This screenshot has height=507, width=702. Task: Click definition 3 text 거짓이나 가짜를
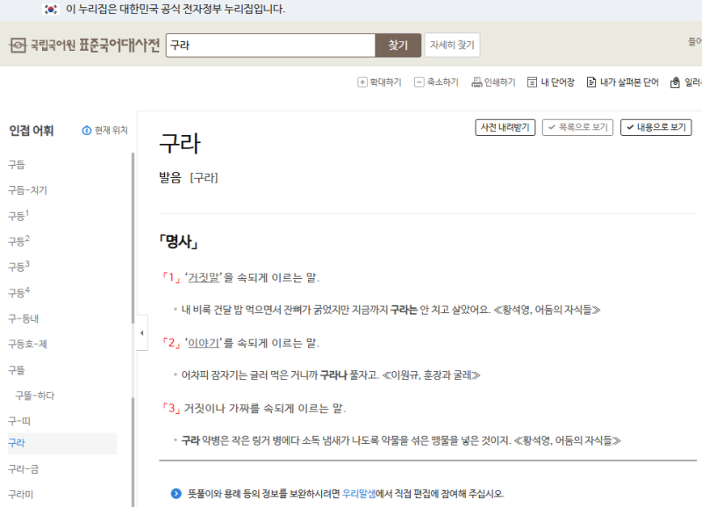click(x=265, y=409)
